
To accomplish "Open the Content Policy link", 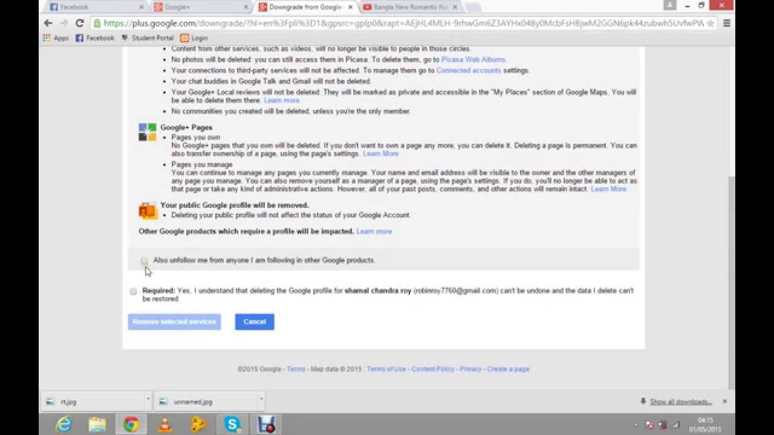I will pos(433,369).
